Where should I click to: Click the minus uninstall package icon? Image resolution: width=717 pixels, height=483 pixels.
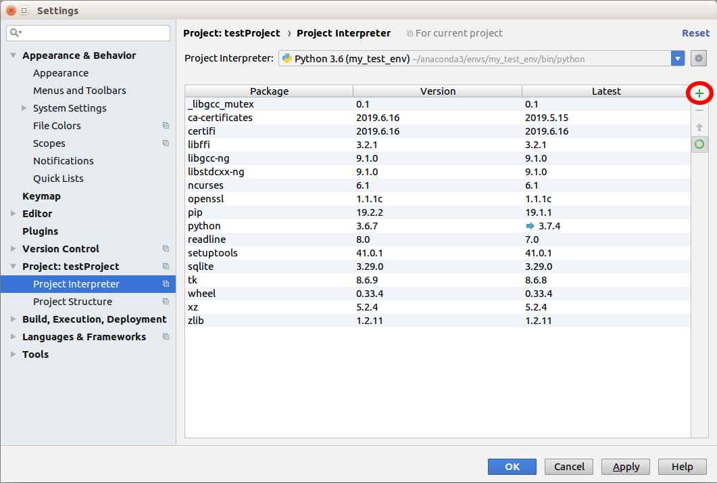(699, 110)
